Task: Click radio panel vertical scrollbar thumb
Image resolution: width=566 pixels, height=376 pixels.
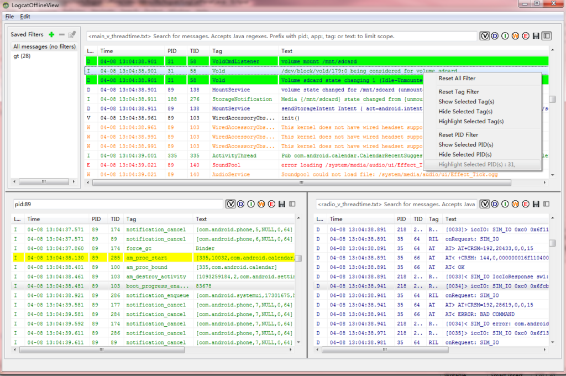Action: [552, 243]
